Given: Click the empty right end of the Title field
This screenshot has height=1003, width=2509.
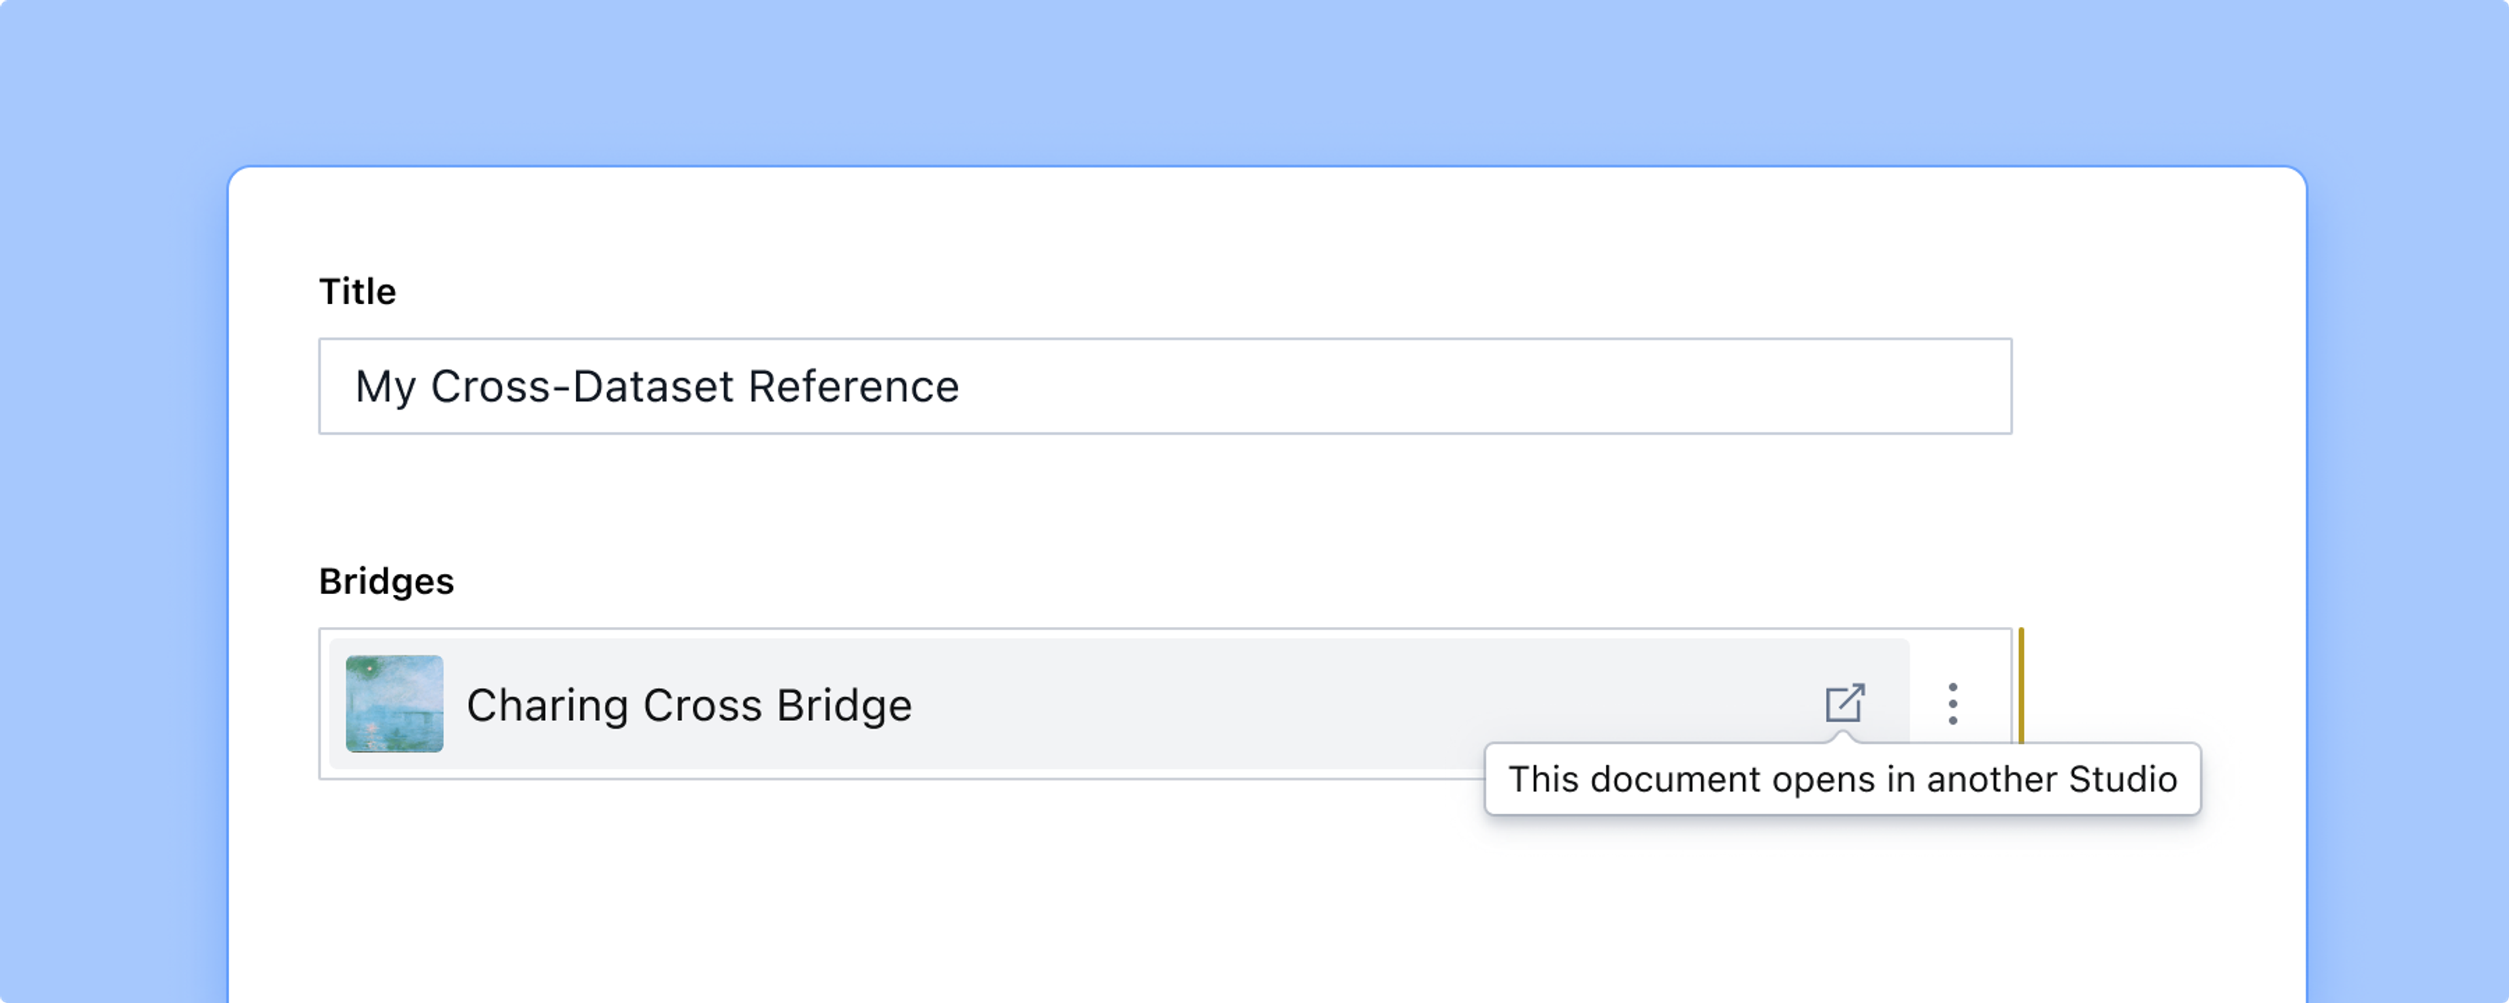Looking at the screenshot, I should [1753, 387].
